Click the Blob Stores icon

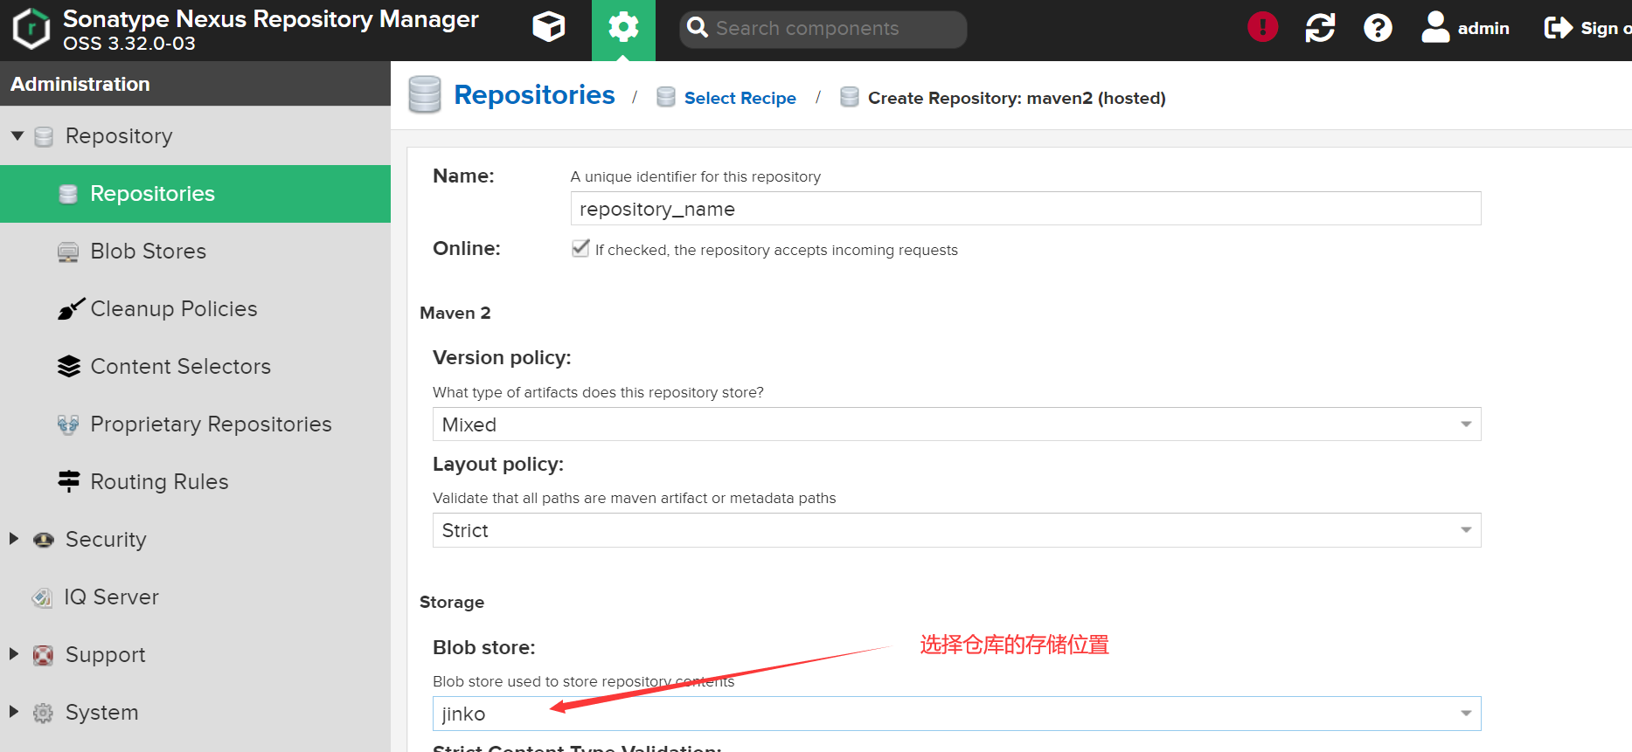(68, 252)
